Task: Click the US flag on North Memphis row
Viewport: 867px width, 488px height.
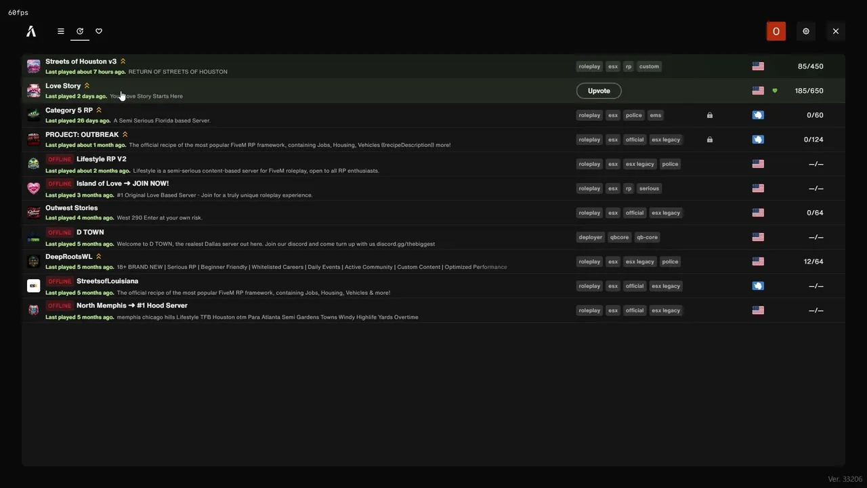Action: coord(758,310)
